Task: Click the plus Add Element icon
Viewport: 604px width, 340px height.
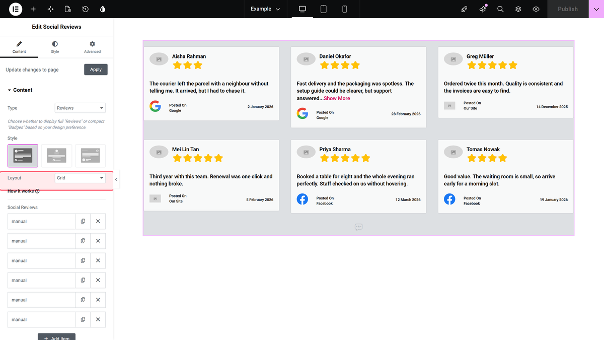Action: tap(33, 9)
